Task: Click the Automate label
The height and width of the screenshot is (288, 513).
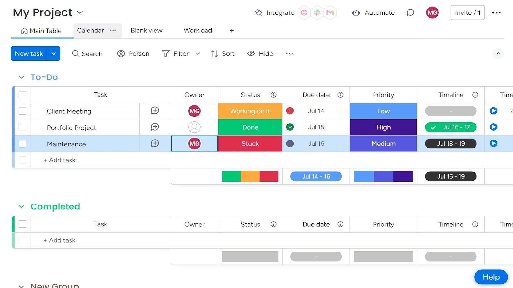Action: (x=380, y=13)
